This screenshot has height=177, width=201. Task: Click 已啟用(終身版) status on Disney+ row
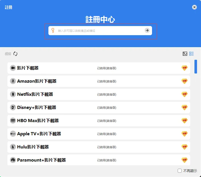pyautogui.click(x=107, y=108)
